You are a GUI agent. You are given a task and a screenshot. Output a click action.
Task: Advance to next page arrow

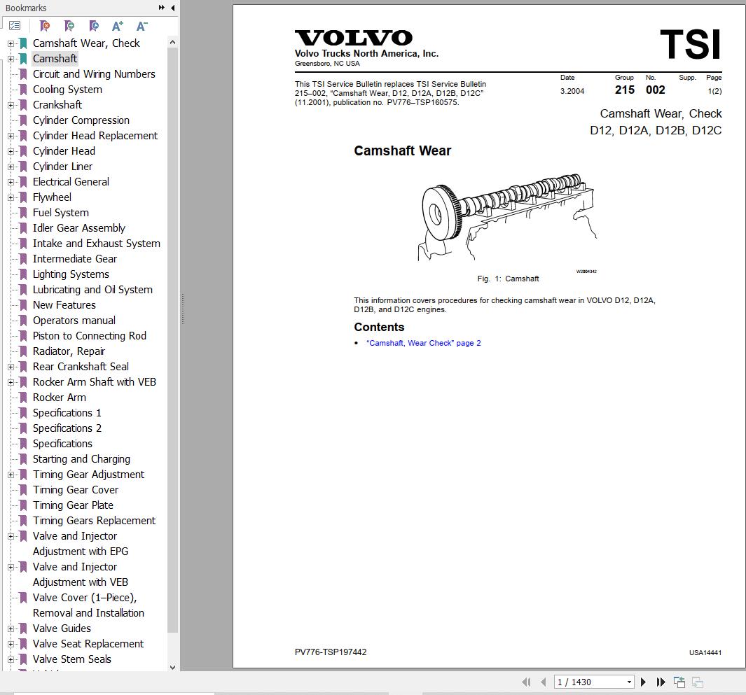[643, 682]
